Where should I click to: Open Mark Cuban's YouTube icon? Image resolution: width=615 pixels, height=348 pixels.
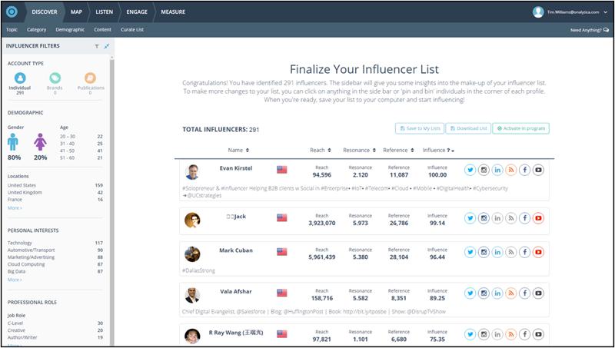pyautogui.click(x=538, y=252)
